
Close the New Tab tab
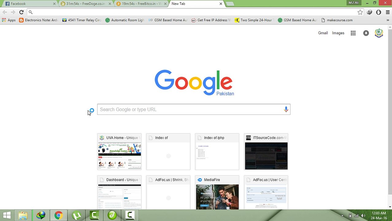[221, 4]
